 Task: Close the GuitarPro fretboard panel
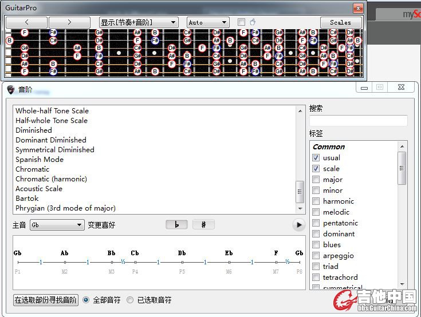[358, 8]
